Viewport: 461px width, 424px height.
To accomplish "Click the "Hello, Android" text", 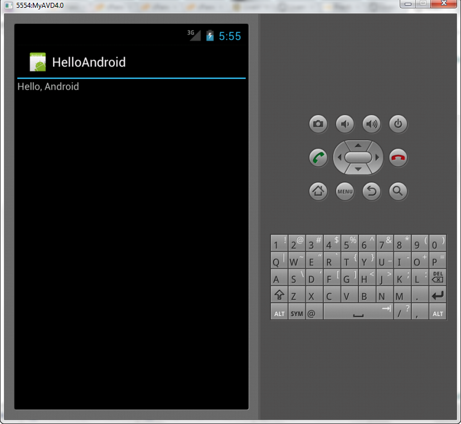I will click(x=48, y=87).
